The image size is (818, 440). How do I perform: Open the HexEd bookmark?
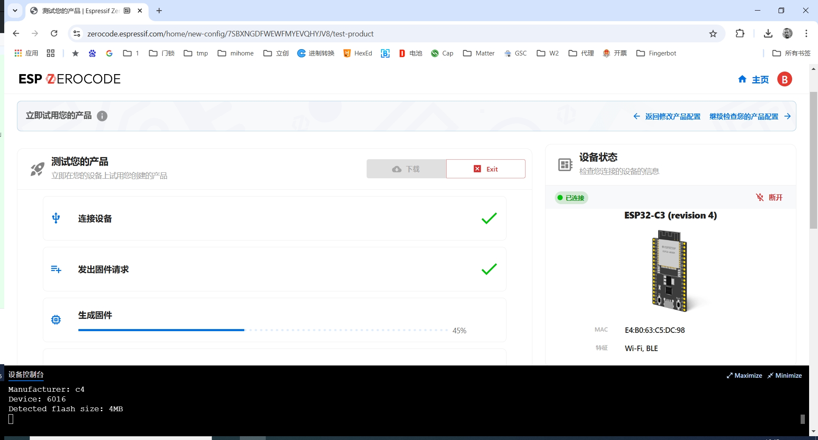[x=358, y=53]
